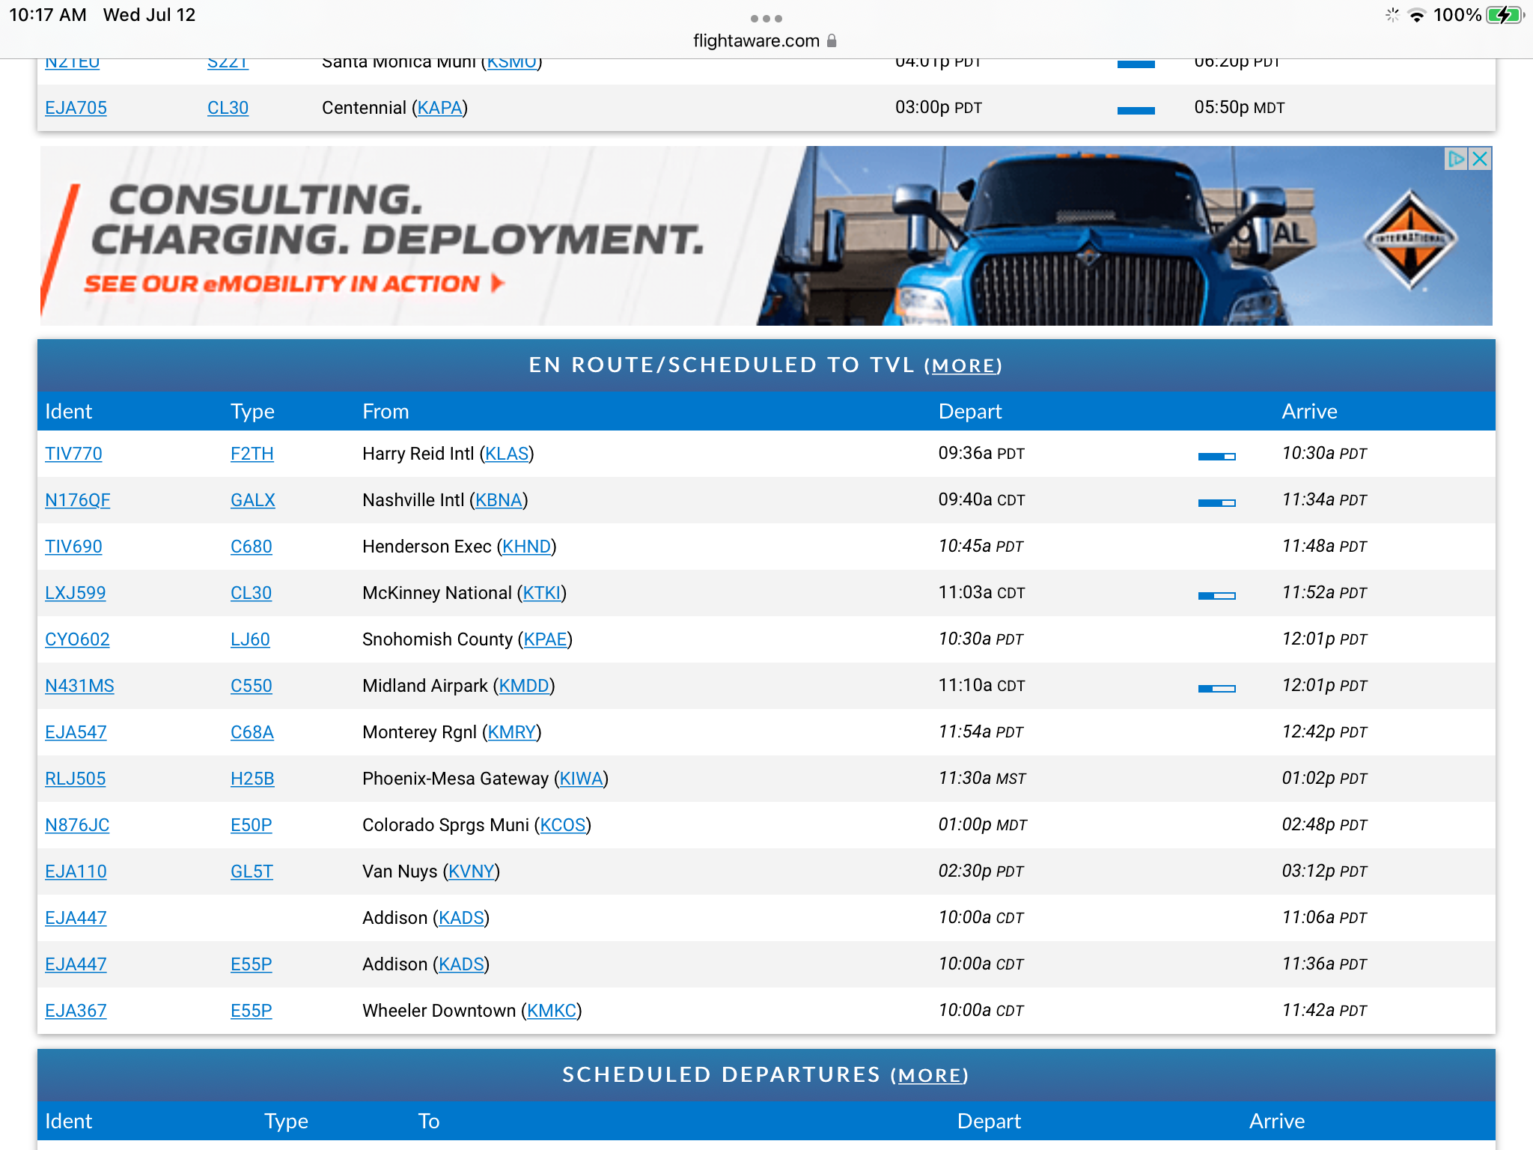Click TIV770 flight progress bar
This screenshot has width=1533, height=1150.
point(1216,457)
